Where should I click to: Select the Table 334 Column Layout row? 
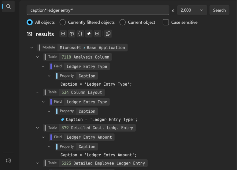tap(74, 92)
